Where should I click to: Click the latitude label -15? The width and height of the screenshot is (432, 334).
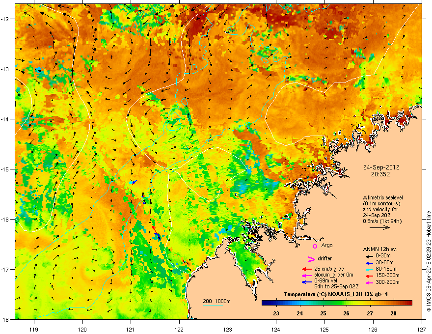click(5, 169)
